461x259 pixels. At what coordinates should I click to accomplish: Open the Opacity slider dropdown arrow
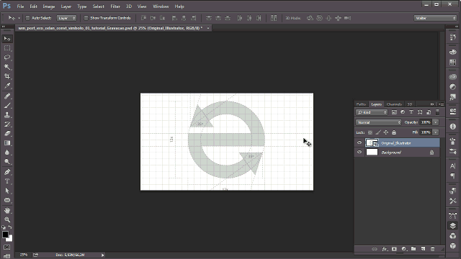tap(436, 122)
